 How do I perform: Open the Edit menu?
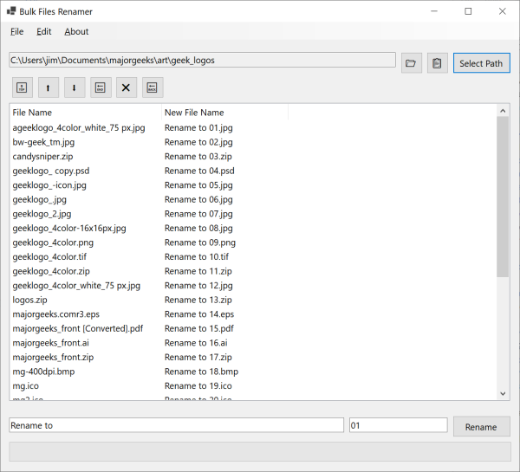tap(44, 31)
